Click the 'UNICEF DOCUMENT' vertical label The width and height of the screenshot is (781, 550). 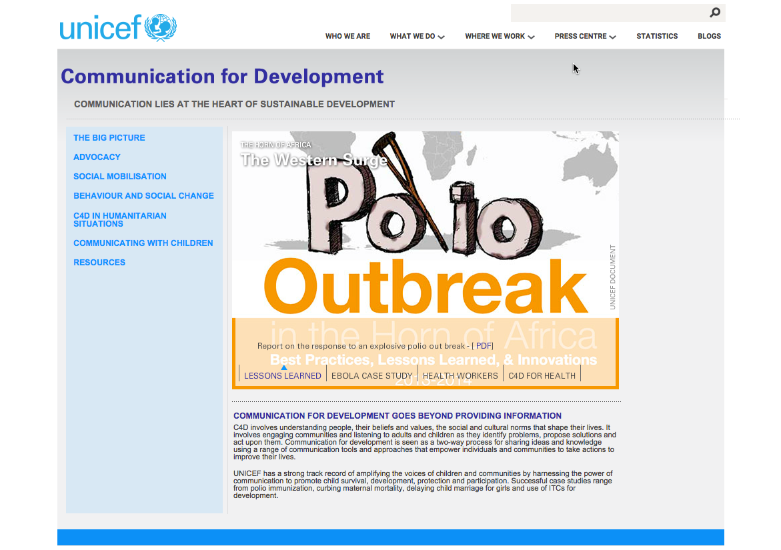[613, 277]
